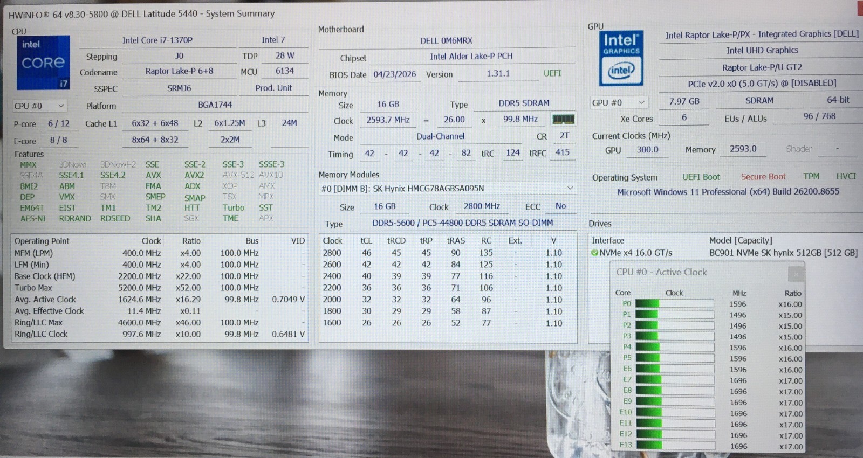Viewport: 863px width, 458px height.
Task: Click the AVX2 feature label
Action: [194, 175]
